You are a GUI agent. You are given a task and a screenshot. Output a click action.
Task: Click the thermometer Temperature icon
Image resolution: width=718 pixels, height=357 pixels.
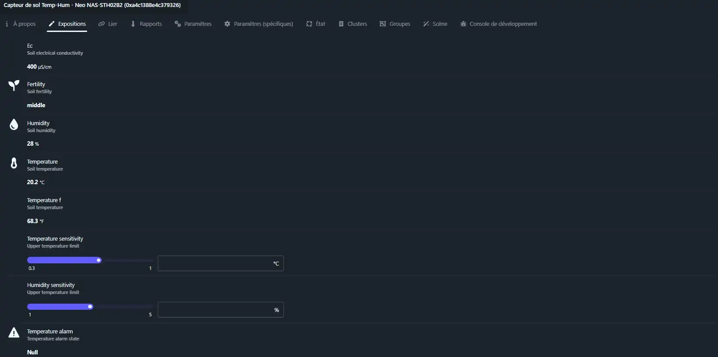tap(14, 163)
